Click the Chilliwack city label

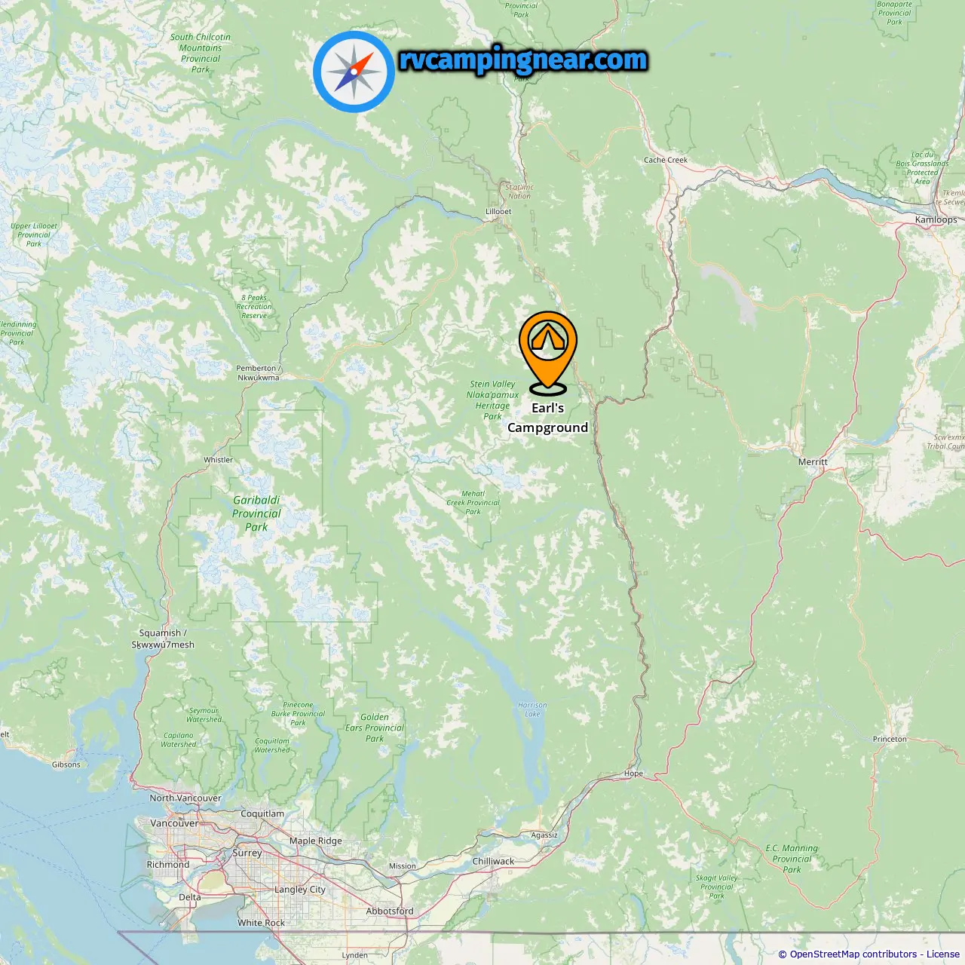(493, 861)
